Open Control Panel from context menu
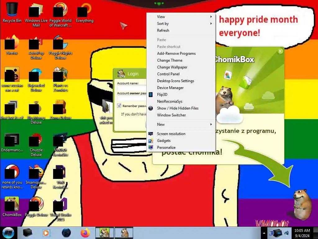The width and height of the screenshot is (318, 239). [x=181, y=74]
